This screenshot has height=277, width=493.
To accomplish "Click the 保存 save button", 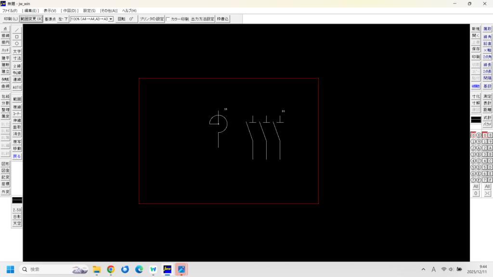I will pyautogui.click(x=476, y=49).
